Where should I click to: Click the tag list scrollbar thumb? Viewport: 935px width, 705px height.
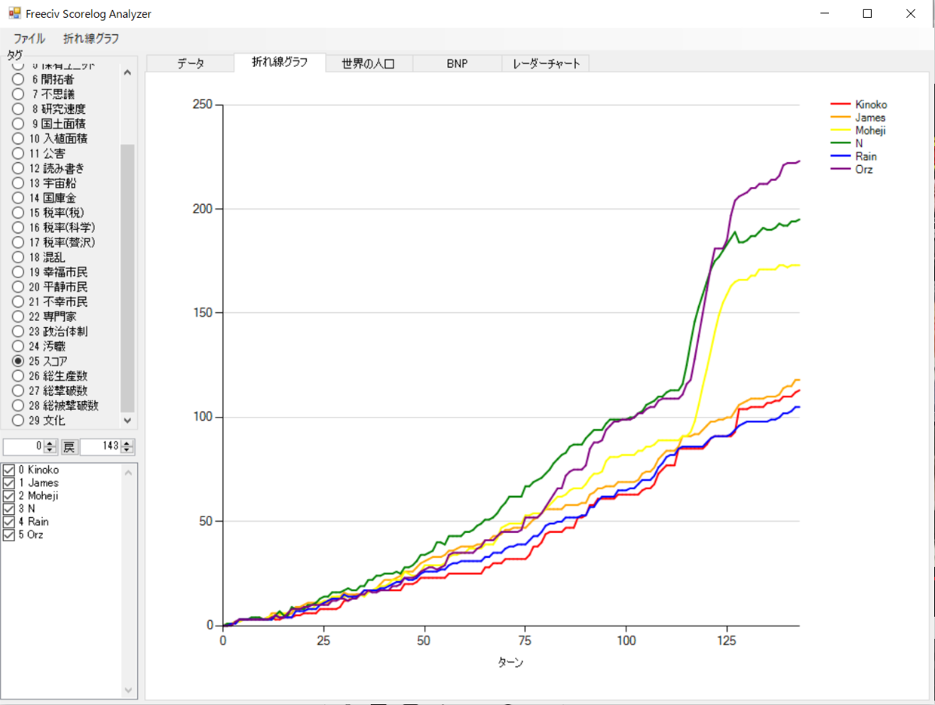[x=128, y=278]
